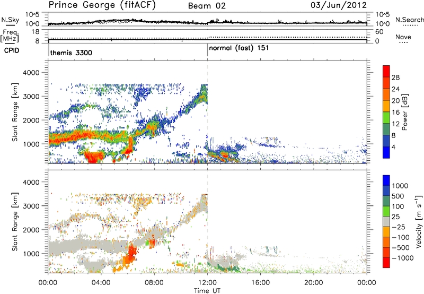This screenshot has height=294, width=424.
Task: Click the '1000' tick on the velocity panel
Action: pos(31,254)
